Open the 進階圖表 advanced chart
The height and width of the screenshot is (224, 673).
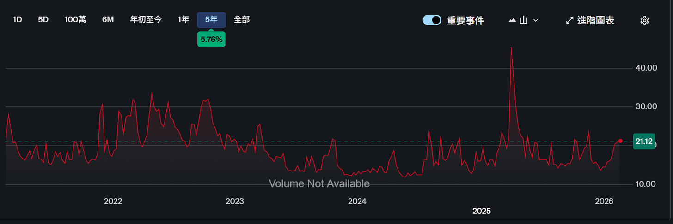(x=590, y=20)
